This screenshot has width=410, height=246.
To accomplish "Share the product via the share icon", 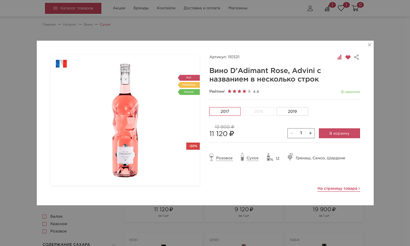I will (356, 57).
